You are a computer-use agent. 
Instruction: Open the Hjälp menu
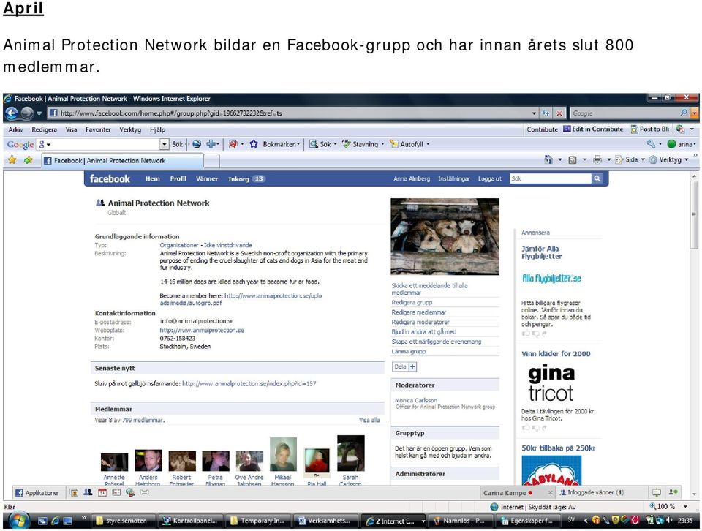click(x=158, y=130)
